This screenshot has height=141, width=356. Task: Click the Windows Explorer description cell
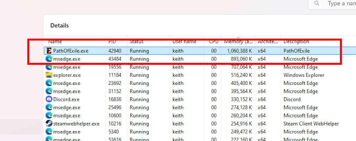pos(304,75)
